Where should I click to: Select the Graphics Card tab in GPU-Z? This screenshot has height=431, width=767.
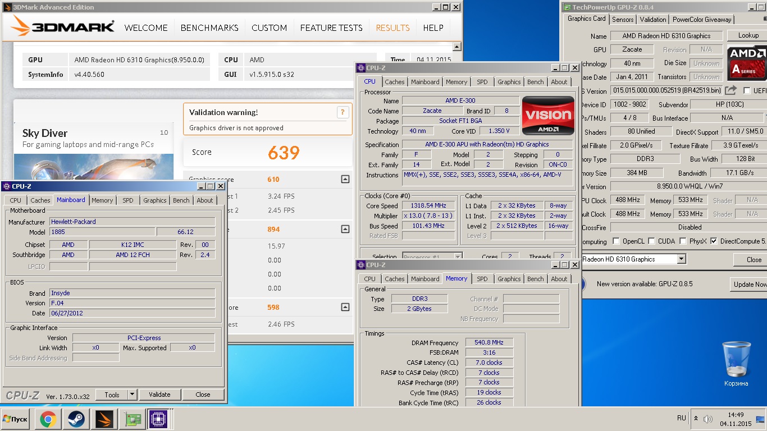586,19
